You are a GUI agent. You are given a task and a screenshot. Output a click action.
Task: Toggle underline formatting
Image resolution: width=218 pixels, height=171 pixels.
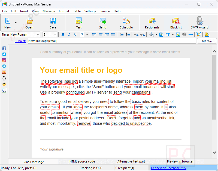[75, 34]
